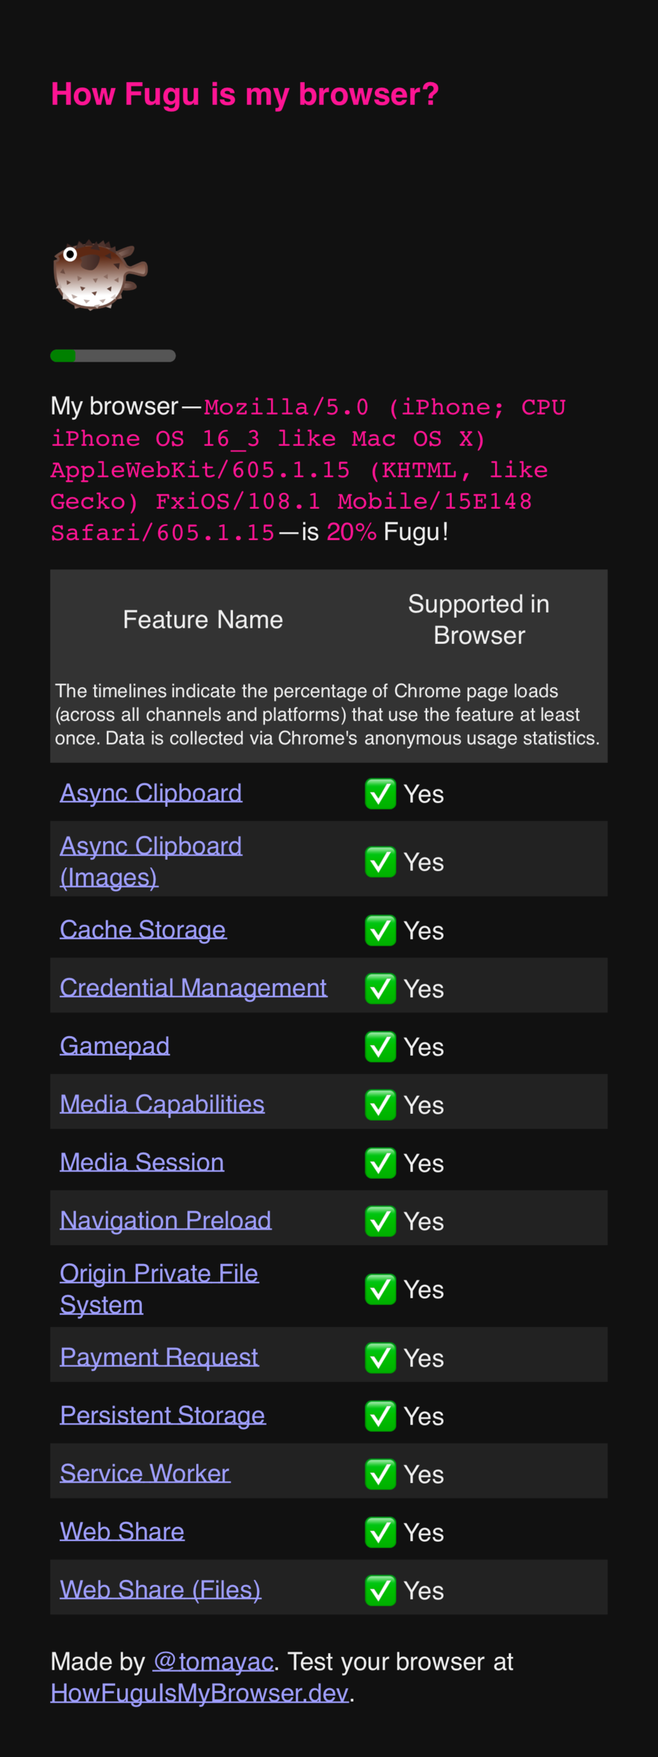Image resolution: width=658 pixels, height=1757 pixels.
Task: Open the HowFuguIsMyBrowser.dev link
Action: coord(199,1693)
